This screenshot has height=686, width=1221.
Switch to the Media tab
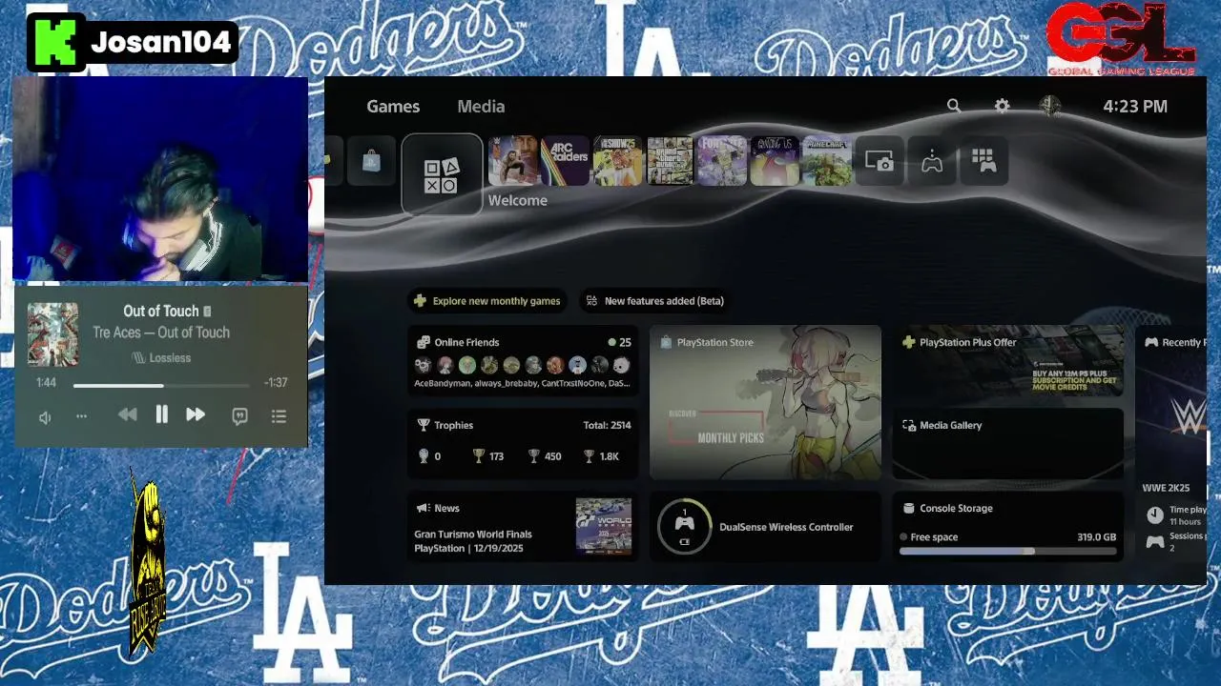[481, 107]
